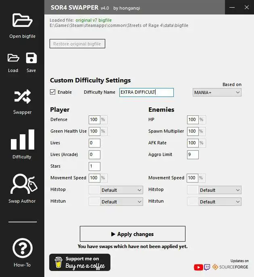Click the Aggro Limit field

click(193, 154)
